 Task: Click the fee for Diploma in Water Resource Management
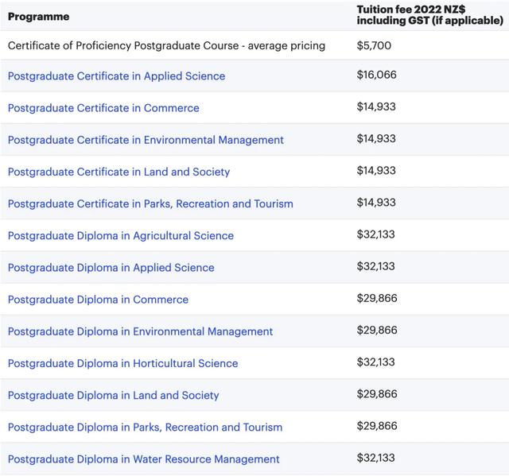point(375,459)
